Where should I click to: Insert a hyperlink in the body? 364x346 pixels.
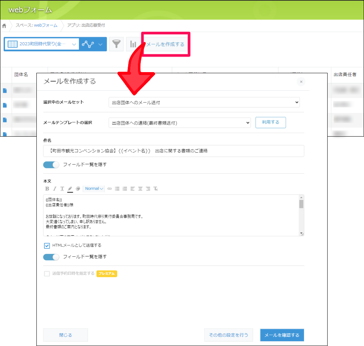109,189
